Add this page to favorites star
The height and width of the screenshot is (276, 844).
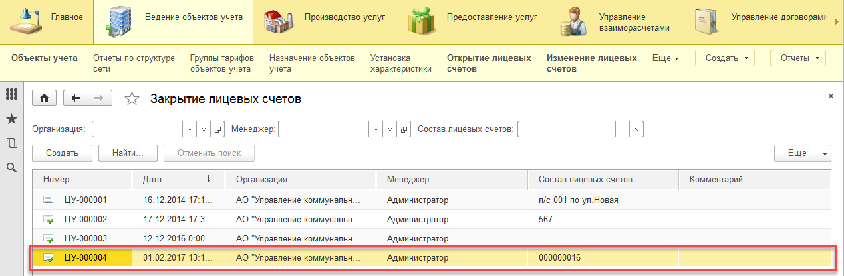(x=132, y=99)
